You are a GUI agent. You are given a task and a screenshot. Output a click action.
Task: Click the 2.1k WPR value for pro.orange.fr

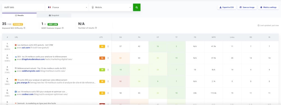tap(213, 81)
